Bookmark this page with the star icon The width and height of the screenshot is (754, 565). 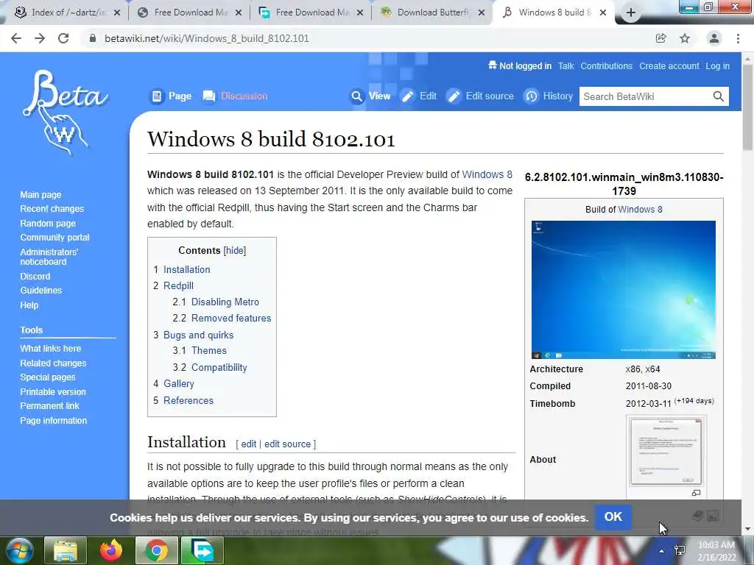coord(685,38)
